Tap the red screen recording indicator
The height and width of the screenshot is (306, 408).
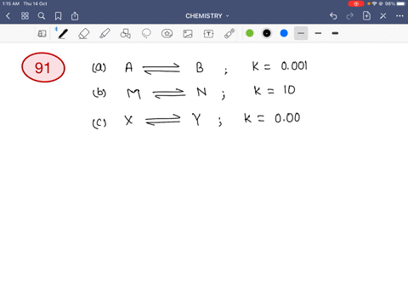tap(356, 3)
